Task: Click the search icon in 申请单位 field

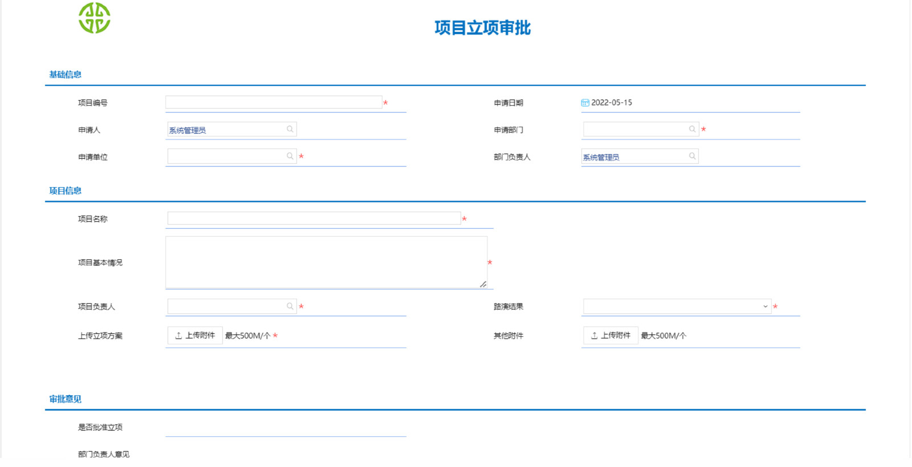Action: tap(290, 156)
